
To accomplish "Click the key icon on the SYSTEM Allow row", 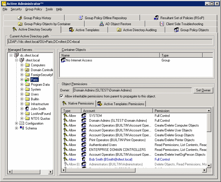I will pos(65,116).
